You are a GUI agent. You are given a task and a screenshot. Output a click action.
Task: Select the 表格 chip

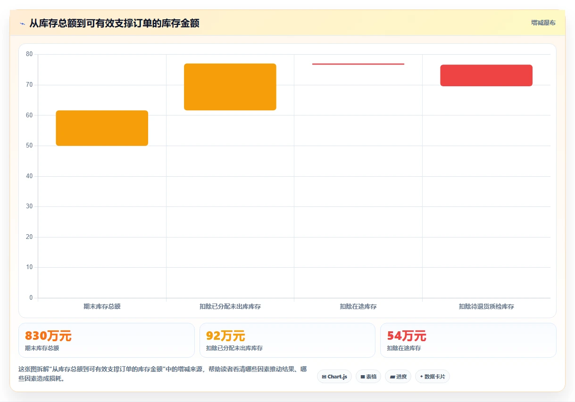(368, 377)
